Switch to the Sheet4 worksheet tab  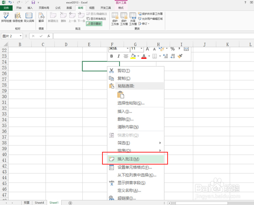point(39,203)
